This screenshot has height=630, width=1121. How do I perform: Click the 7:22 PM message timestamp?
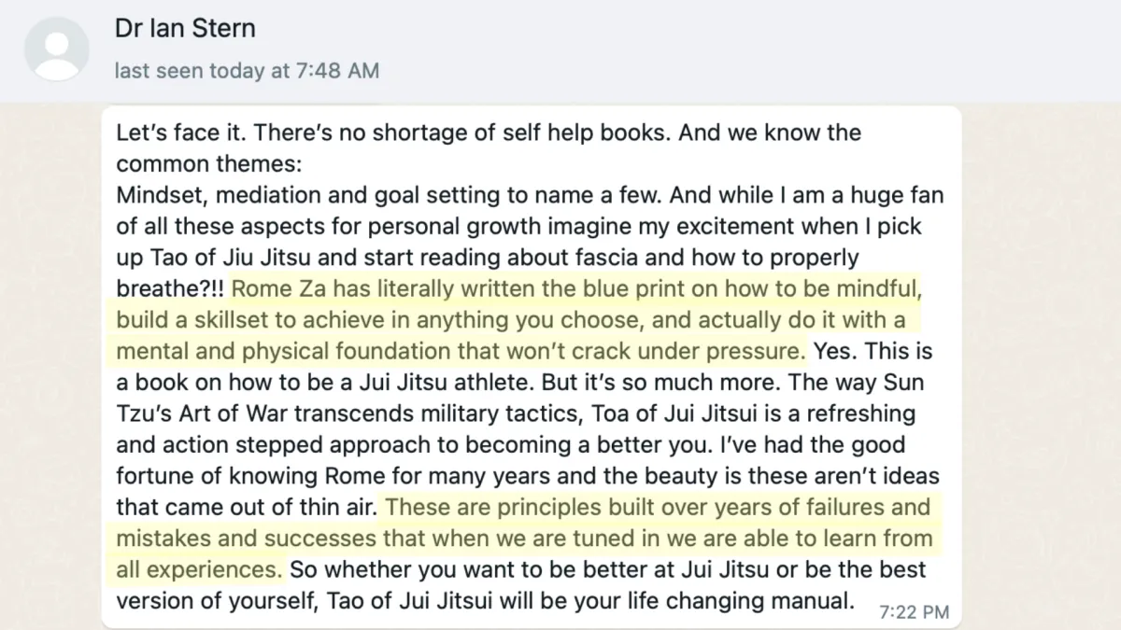tap(914, 612)
